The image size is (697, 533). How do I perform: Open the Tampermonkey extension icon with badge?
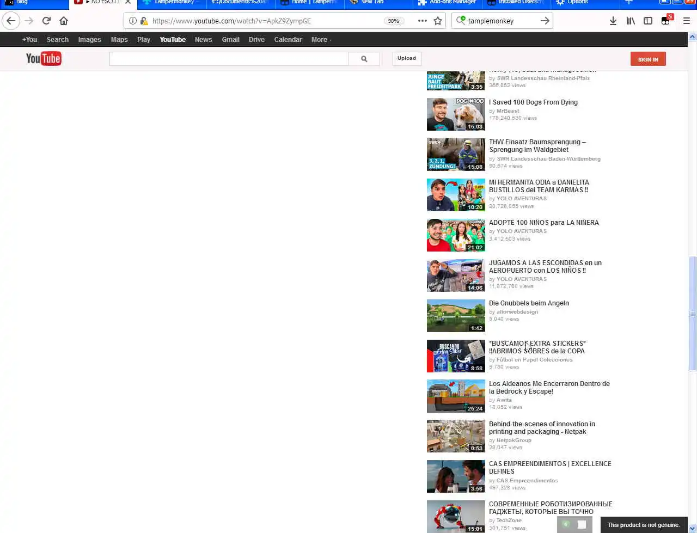(667, 20)
